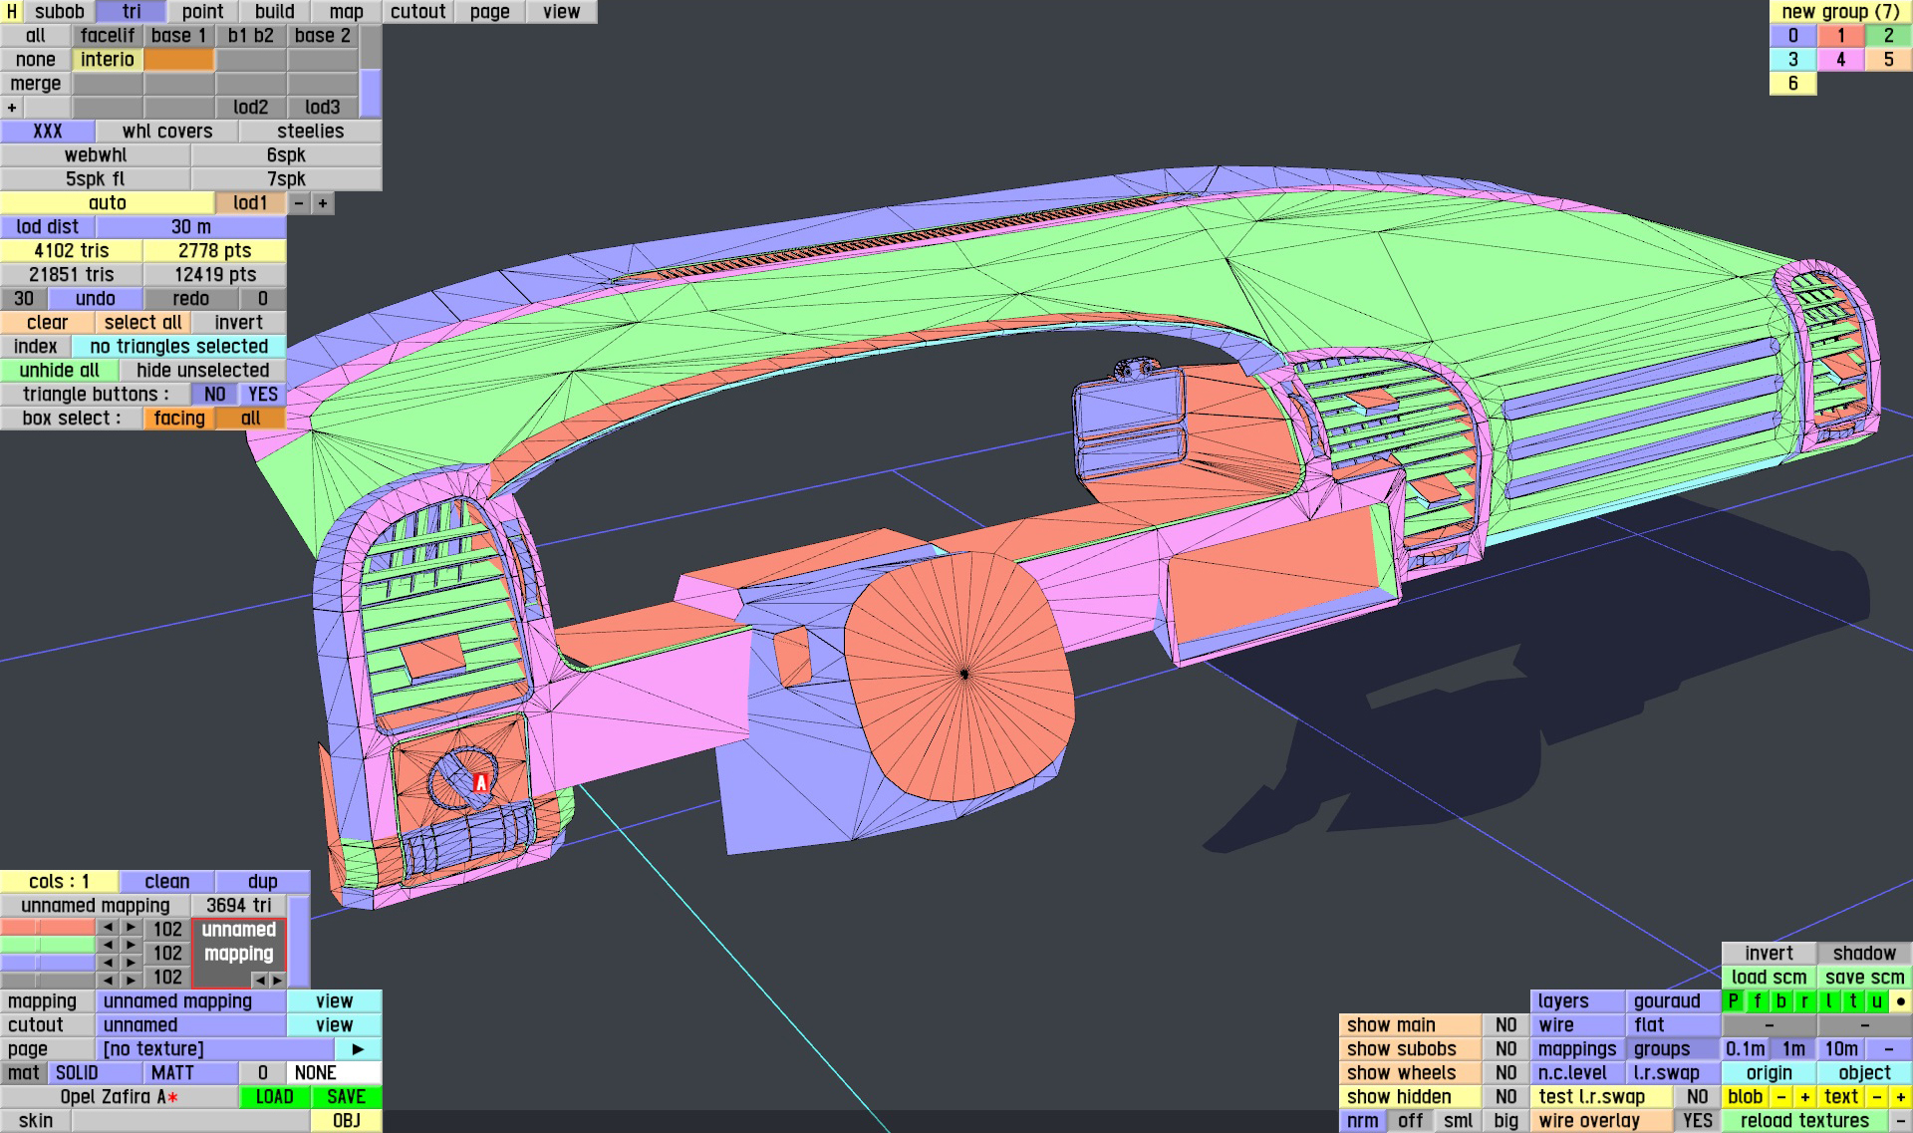Screen dimensions: 1913x1133
Task: Click the reload textures button
Action: [1803, 1121]
